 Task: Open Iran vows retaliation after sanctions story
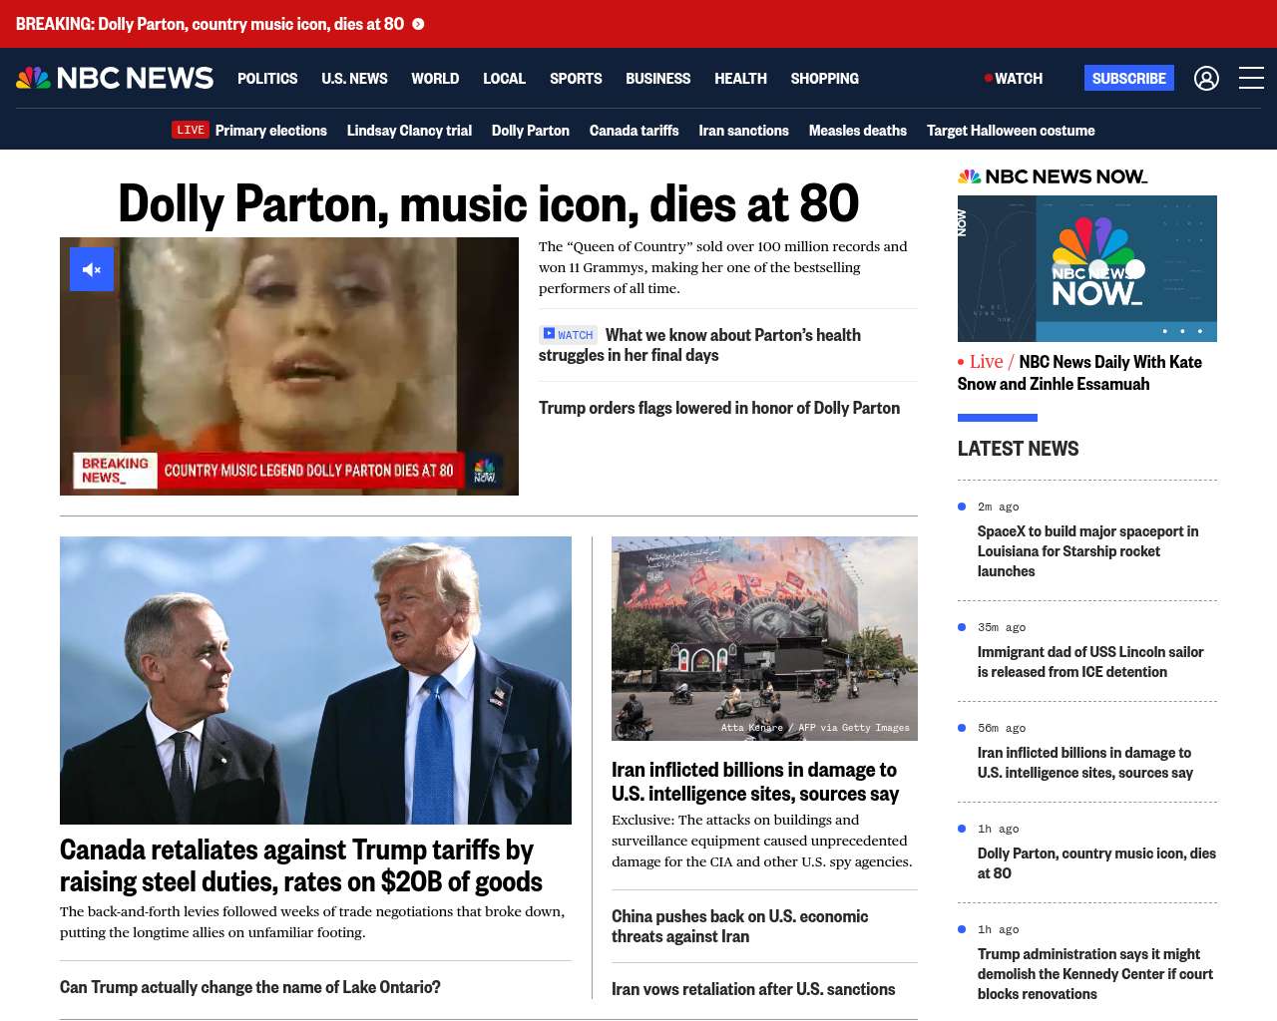[753, 989]
